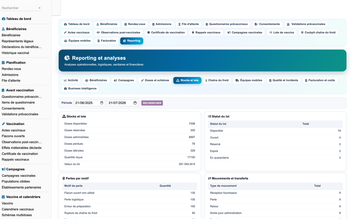
Task: Click the megaphone icon on Campagnes vaccinales tab
Action: 229,32
